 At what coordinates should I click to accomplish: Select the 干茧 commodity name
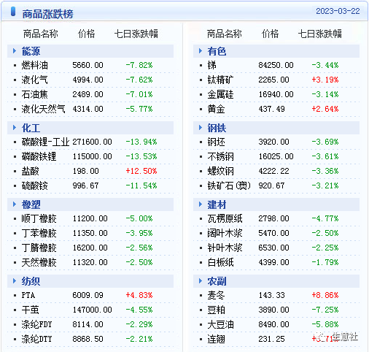(31, 310)
